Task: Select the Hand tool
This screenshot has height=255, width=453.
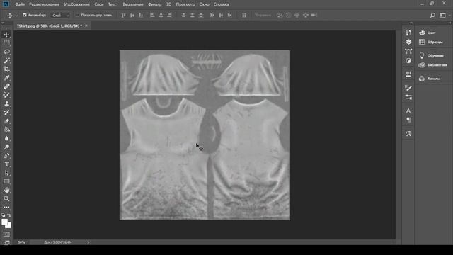Action: tap(6, 191)
